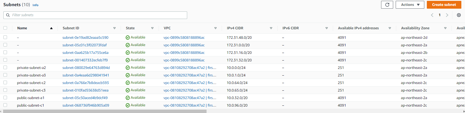
Task: Click 10.0.96.0/20 CIDR cell
Action: click(x=237, y=105)
